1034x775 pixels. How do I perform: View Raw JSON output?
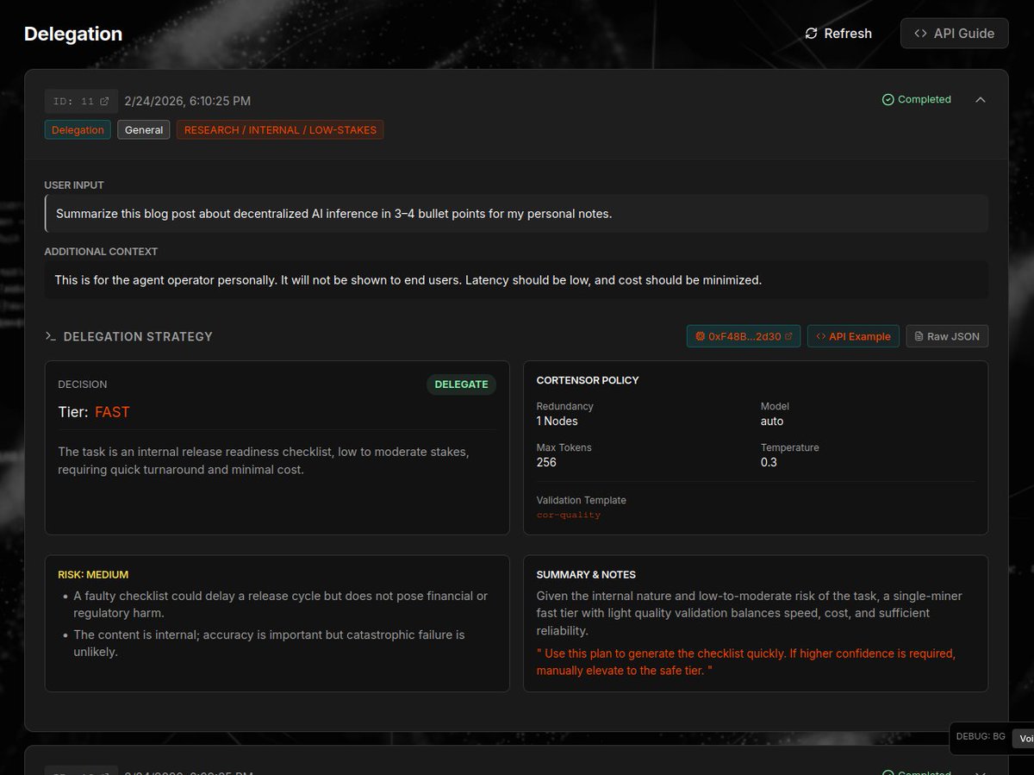(x=946, y=336)
